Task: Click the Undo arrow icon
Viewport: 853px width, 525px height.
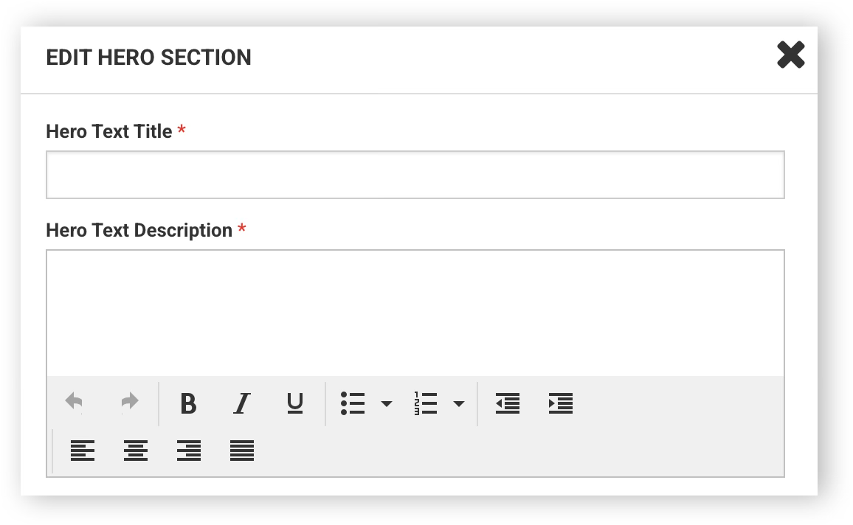Action: (74, 403)
